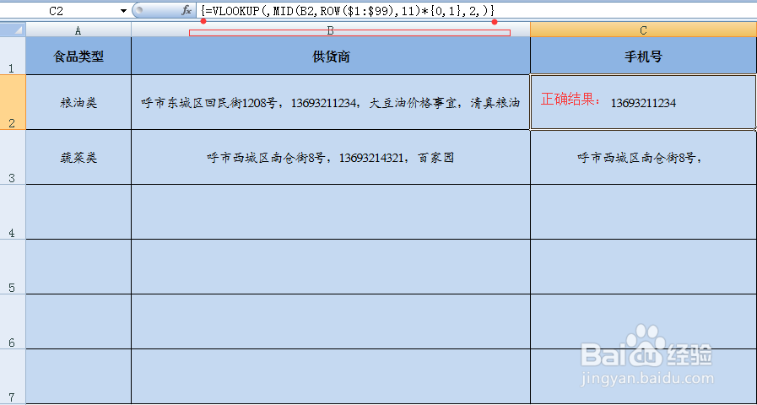Select row 6 header
The height and width of the screenshot is (405, 757).
point(13,321)
